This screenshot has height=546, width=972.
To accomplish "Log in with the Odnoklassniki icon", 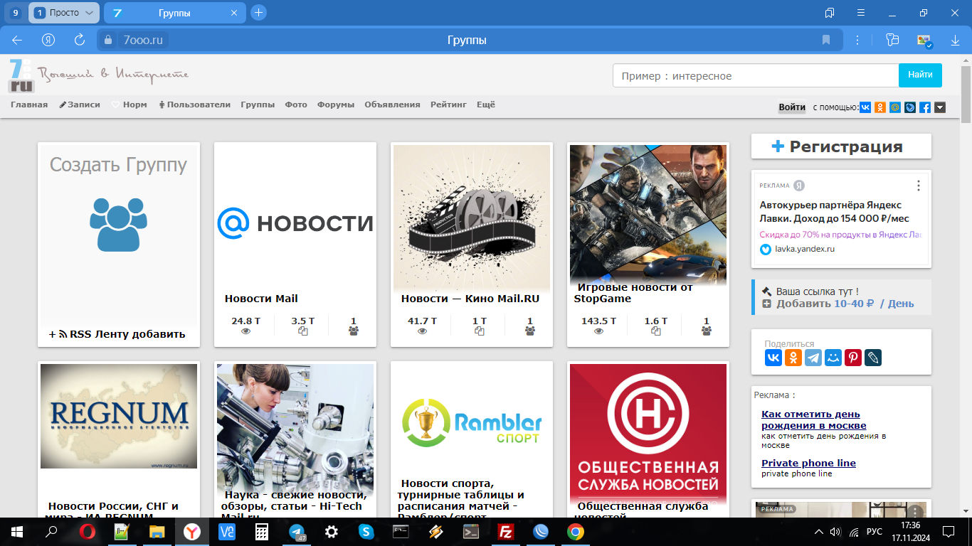I will (880, 107).
